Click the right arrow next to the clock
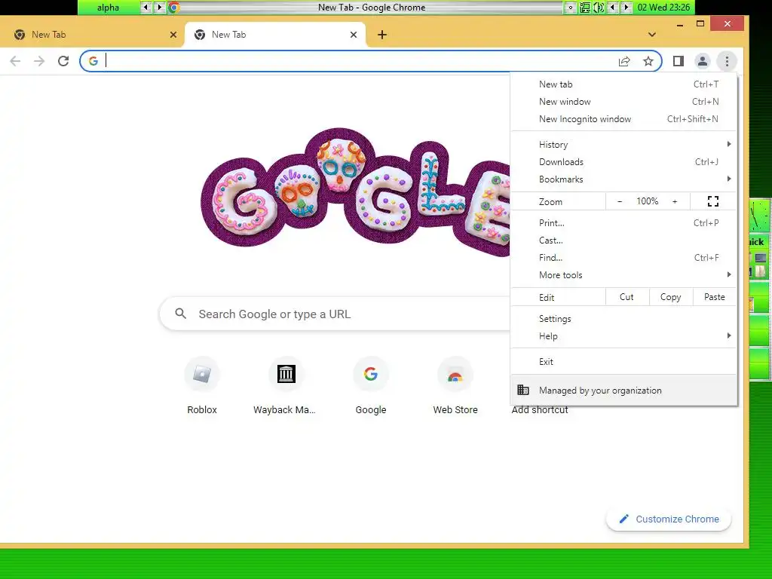This screenshot has height=579, width=772. tap(626, 8)
